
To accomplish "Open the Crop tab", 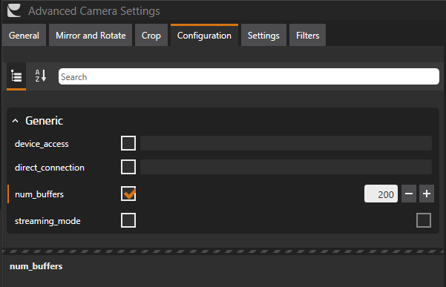I will click(x=151, y=36).
